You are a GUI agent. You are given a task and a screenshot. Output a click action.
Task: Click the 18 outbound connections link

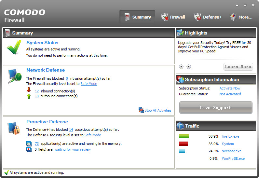tap(37, 96)
